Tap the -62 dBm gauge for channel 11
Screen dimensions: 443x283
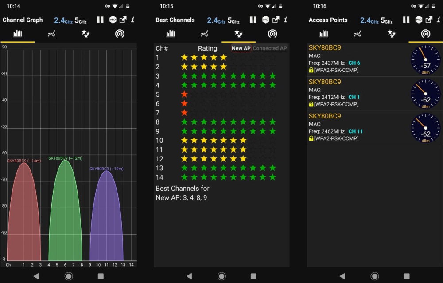pos(426,128)
